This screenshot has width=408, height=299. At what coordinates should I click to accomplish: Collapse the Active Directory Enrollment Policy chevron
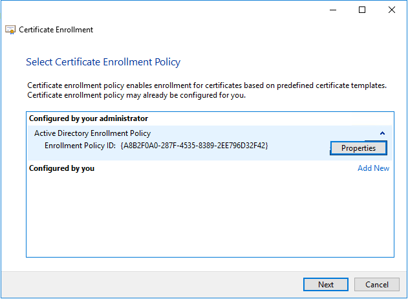[x=382, y=133]
